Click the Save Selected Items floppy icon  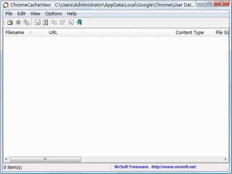click(38, 22)
